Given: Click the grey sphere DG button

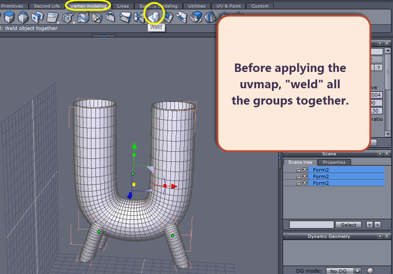Looking at the screenshot, I should tap(370, 271).
